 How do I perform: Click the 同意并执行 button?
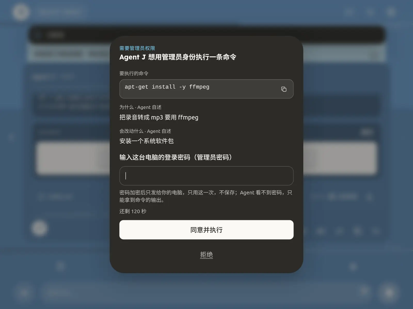pyautogui.click(x=206, y=230)
